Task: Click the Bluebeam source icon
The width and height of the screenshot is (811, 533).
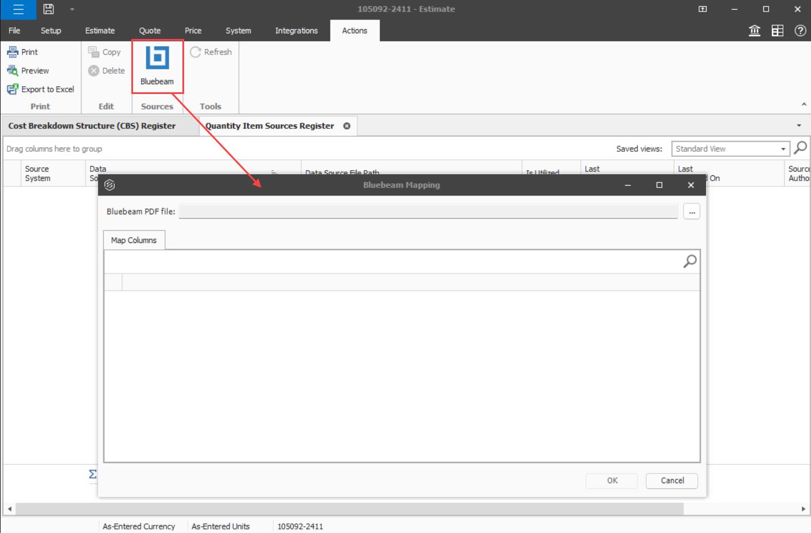Action: (157, 58)
